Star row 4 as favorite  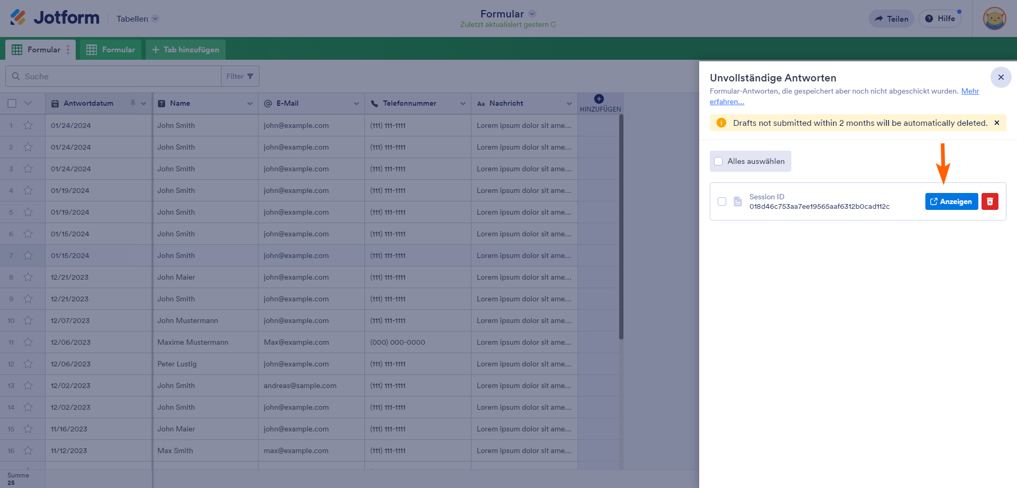[28, 190]
